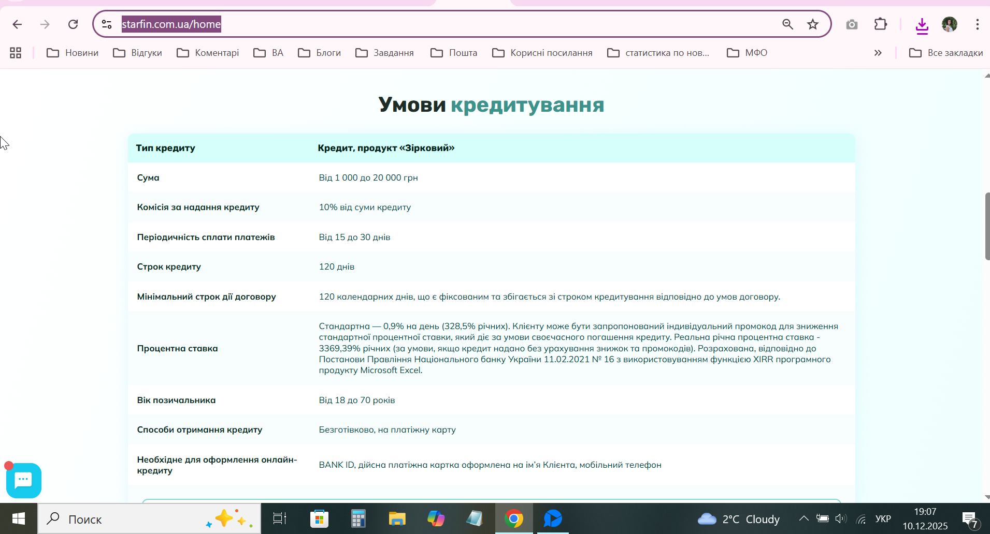Screen dimensions: 990x534
Task: Click the zoom magnifier icon in address bar
Action: [x=787, y=24]
